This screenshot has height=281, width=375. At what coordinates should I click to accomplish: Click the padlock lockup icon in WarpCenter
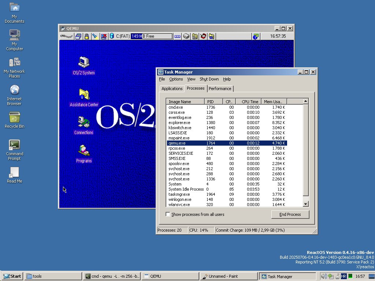[86, 36]
